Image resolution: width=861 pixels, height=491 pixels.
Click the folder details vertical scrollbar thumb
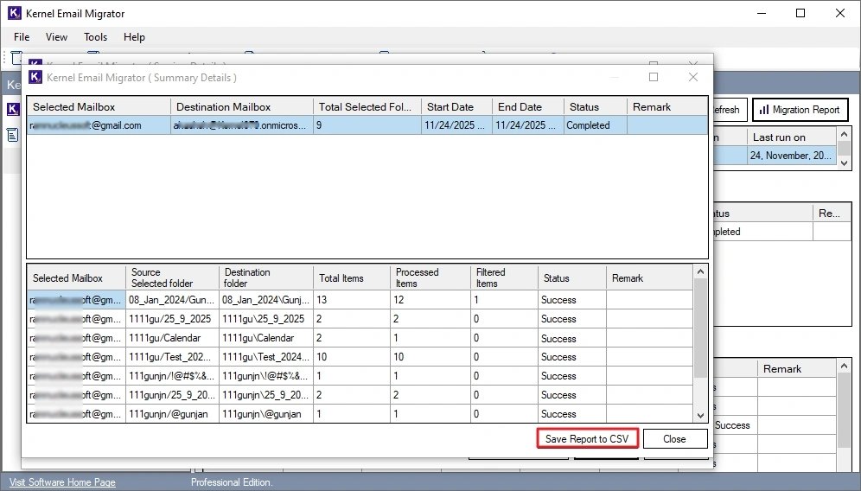(700, 328)
